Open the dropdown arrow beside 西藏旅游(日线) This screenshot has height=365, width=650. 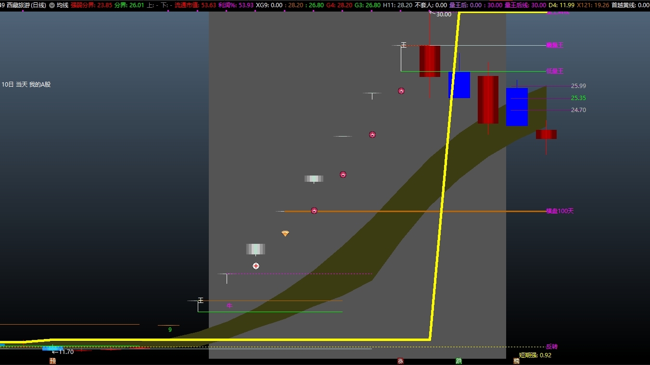52,5
